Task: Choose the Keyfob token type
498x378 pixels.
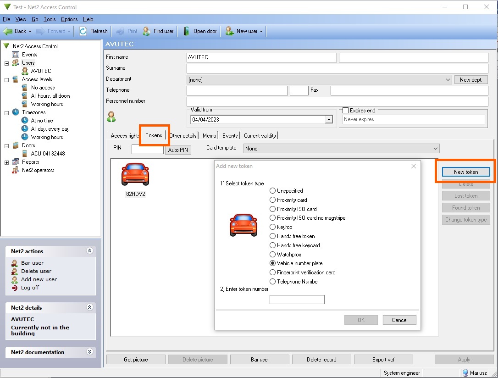Action: (x=272, y=227)
